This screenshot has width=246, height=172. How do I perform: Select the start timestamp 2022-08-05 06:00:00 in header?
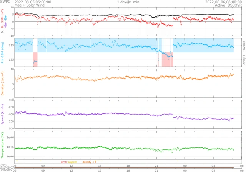point(33,2)
